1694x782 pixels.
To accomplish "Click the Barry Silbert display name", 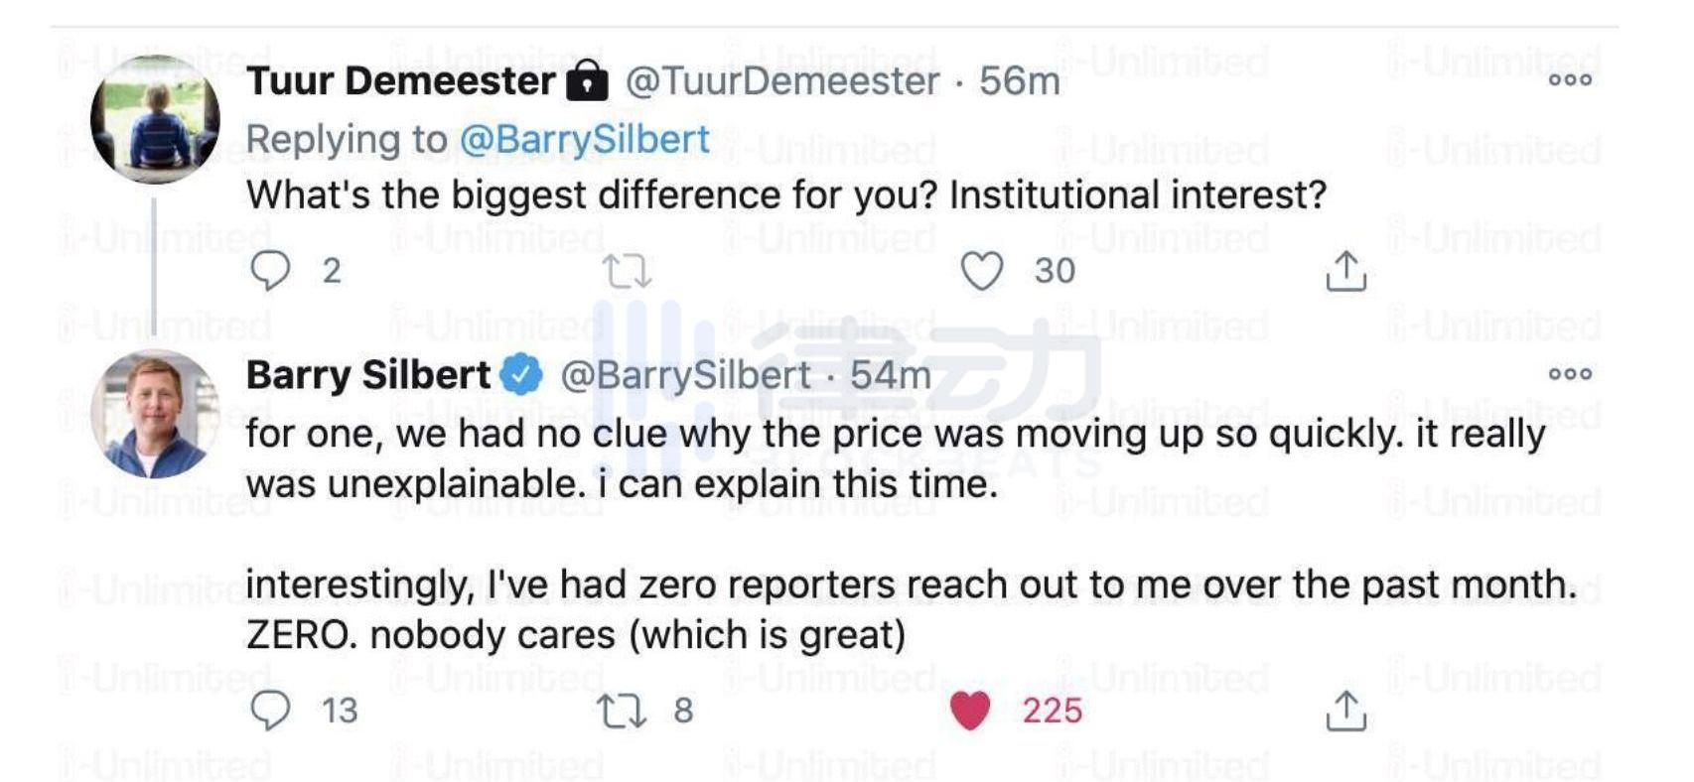I will [367, 375].
